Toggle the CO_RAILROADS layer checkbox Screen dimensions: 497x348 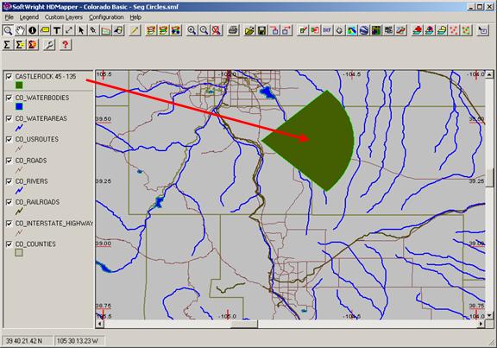[9, 202]
